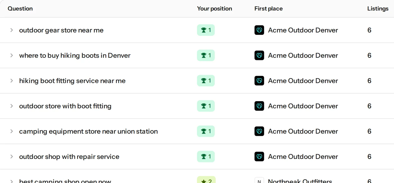Click "Acme Outdoor Denver" name in "store with boot fitting" row
Screen dimensions: 394x183
pyautogui.click(x=303, y=106)
